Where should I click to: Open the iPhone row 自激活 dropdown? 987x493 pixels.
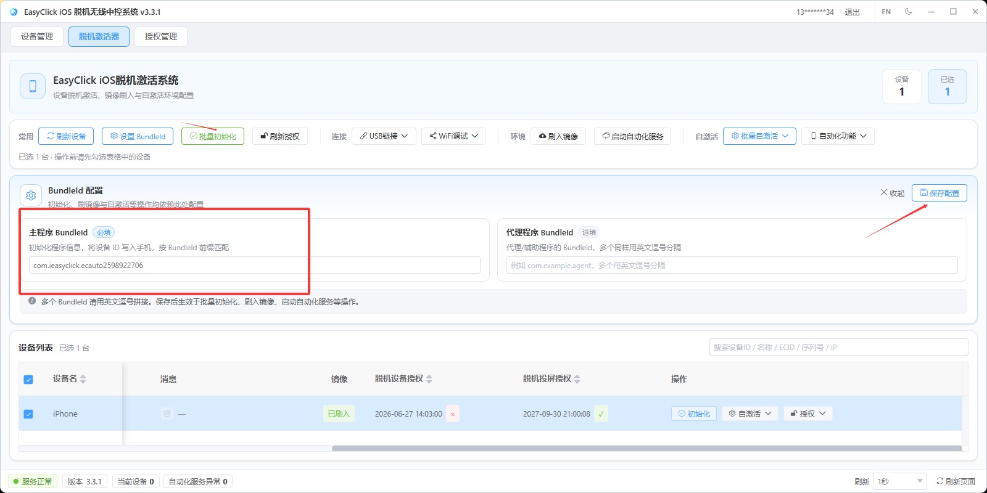750,414
